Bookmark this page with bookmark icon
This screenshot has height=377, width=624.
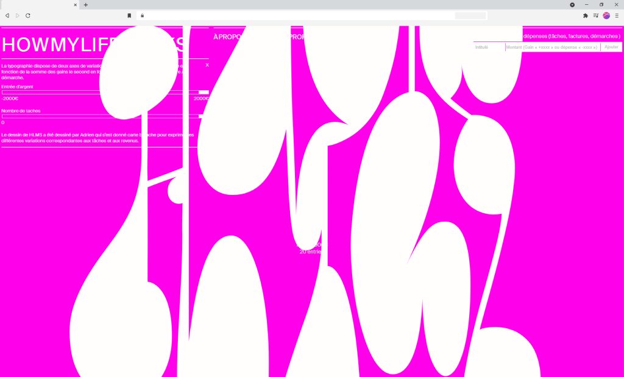[129, 15]
